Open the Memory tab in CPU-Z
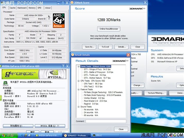 32,8
